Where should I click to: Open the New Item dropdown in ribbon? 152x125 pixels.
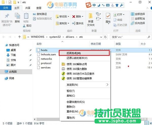(x=99, y=14)
